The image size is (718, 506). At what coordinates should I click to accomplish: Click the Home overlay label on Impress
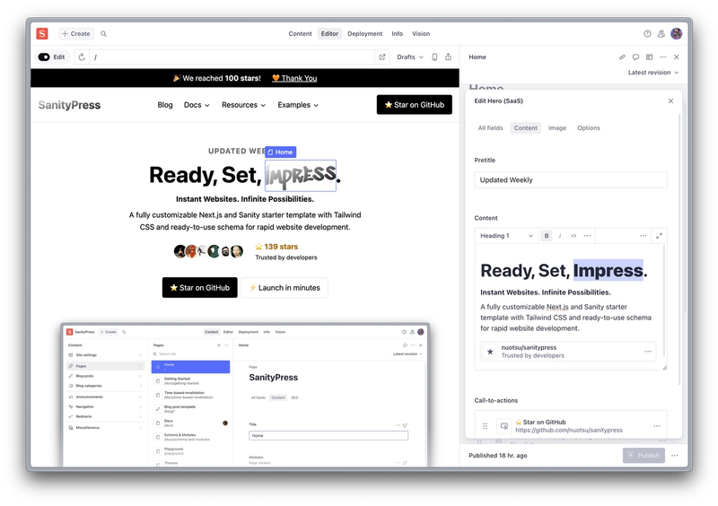(280, 152)
